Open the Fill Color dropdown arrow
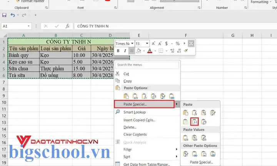The width and height of the screenshot is (277, 166). 144,51
